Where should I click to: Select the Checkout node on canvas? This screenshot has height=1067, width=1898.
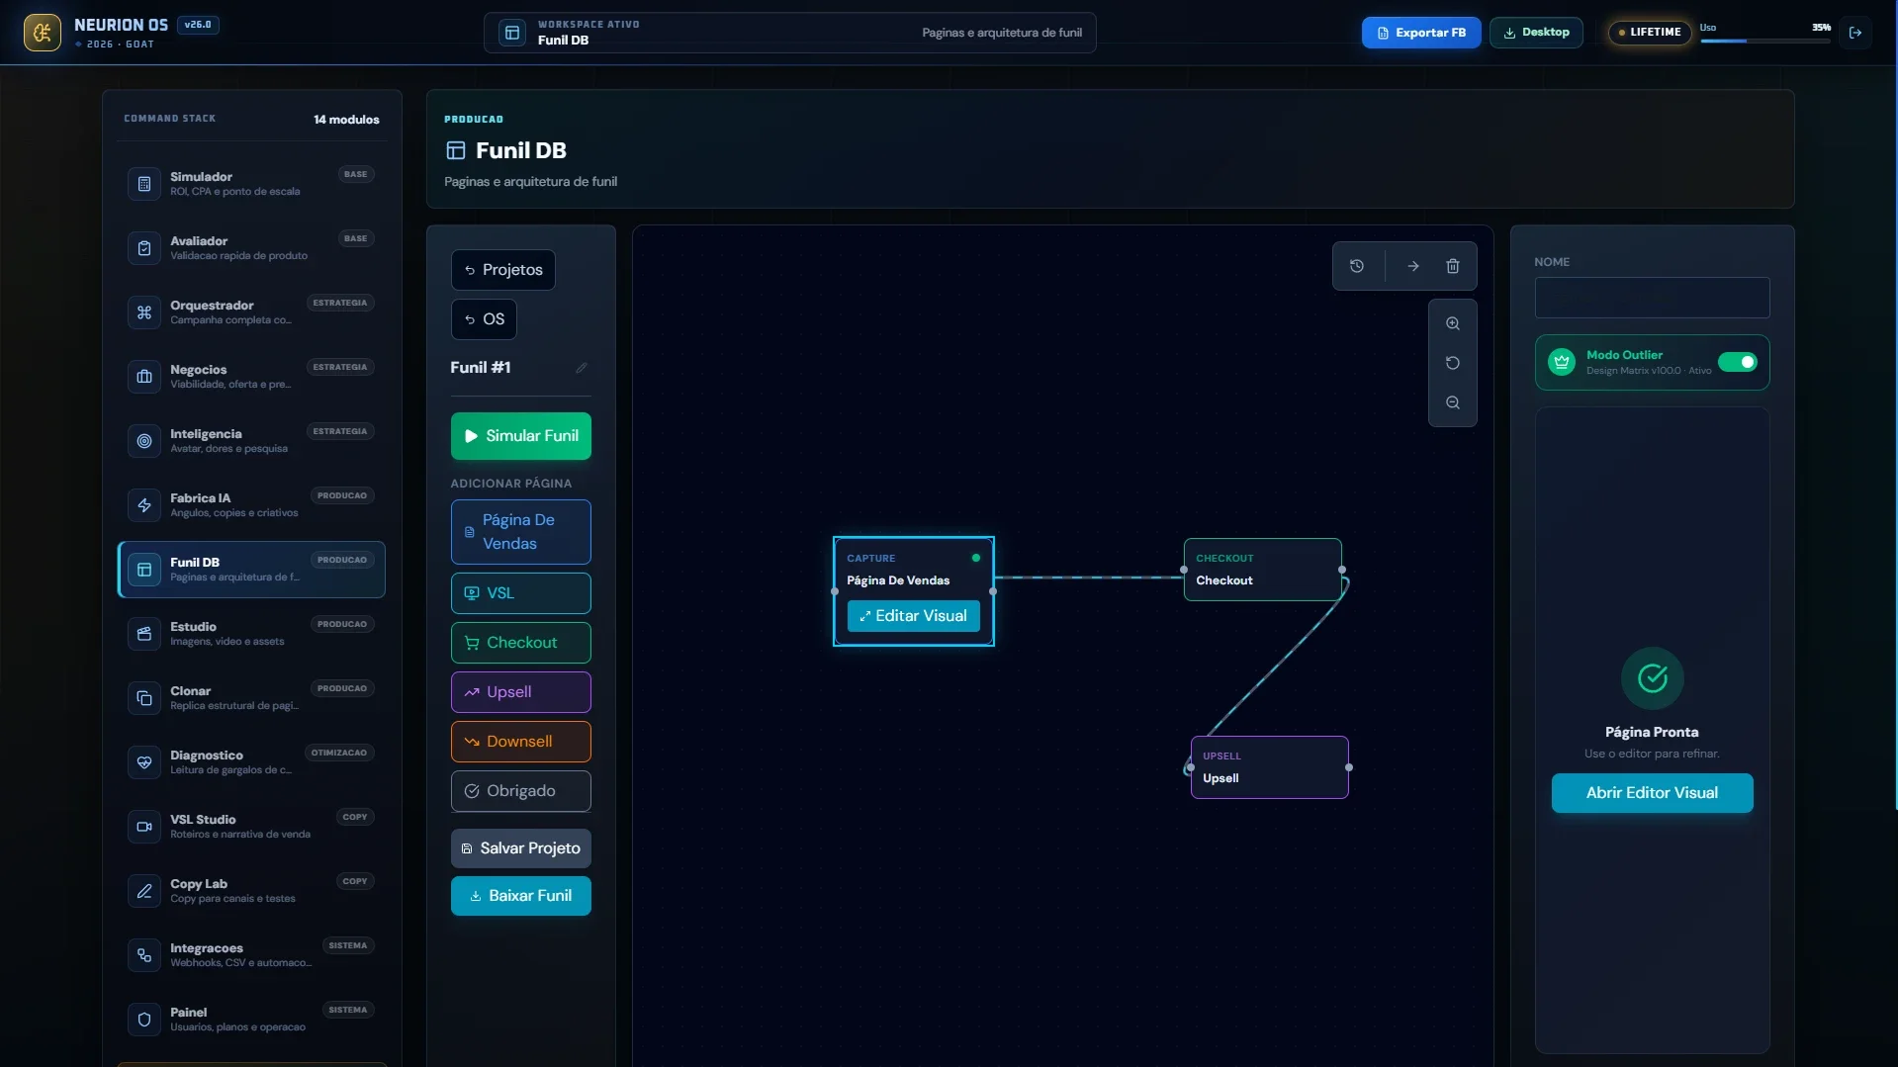(1262, 570)
